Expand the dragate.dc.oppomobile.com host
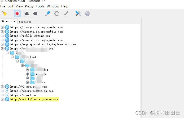Image resolution: width=184 pixels, height=118 pixels. (2, 31)
